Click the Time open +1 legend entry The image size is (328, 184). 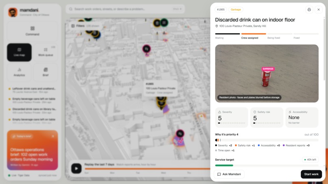(x=225, y=150)
